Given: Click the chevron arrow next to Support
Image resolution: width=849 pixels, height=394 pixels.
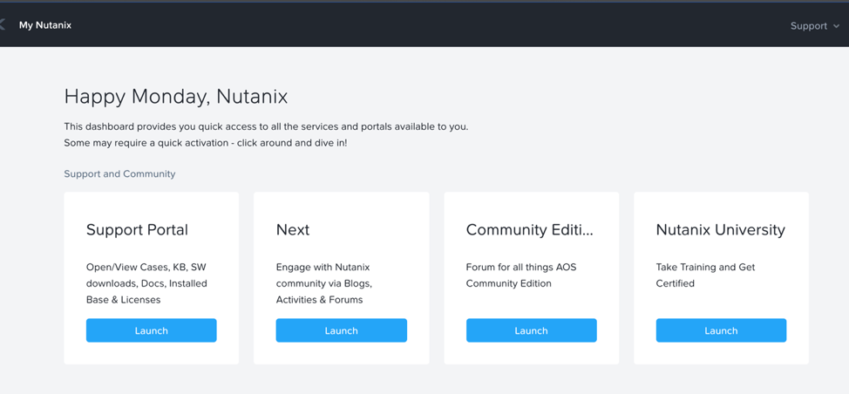Looking at the screenshot, I should pos(837,26).
